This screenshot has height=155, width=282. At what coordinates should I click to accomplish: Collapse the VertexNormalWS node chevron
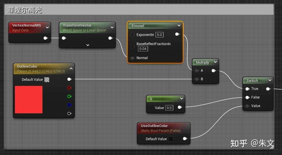pos(47,27)
